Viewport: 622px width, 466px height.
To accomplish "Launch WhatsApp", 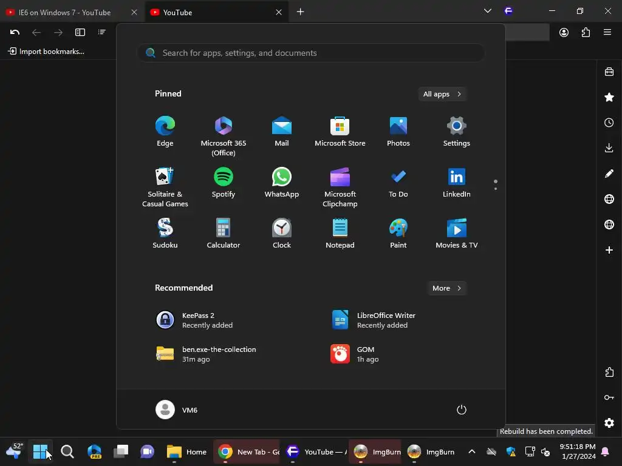I will pos(282,183).
